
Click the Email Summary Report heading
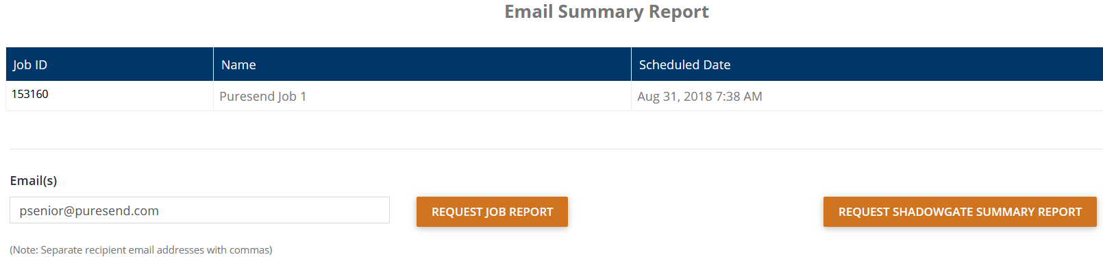(606, 12)
